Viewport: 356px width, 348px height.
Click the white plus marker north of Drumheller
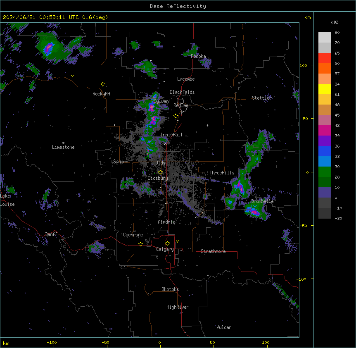253,155
